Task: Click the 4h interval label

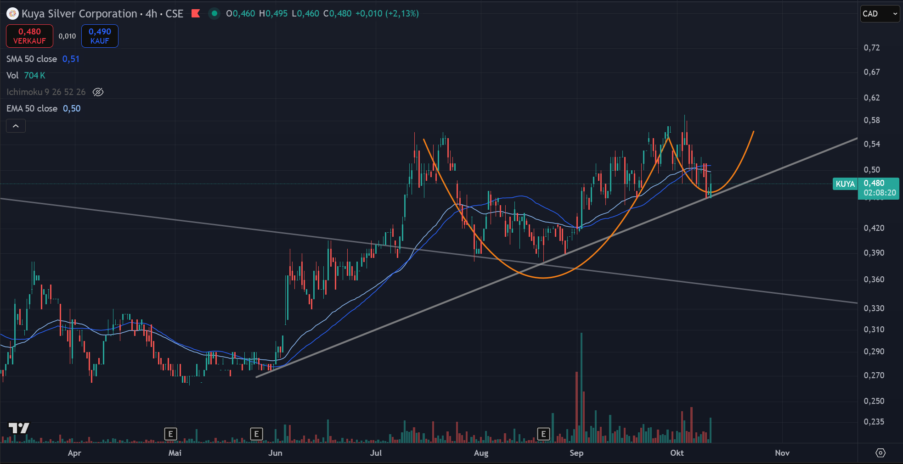Action: point(151,14)
